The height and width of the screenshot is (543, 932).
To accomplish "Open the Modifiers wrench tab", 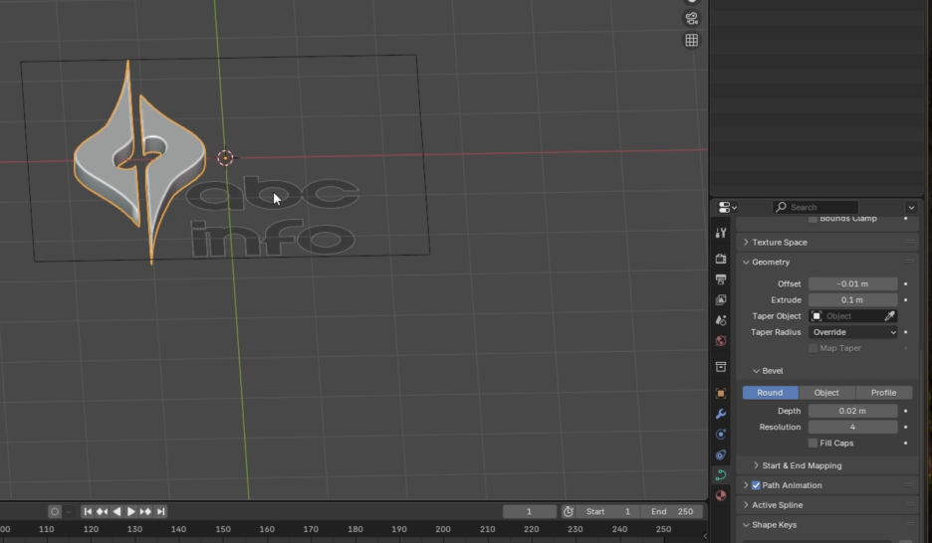I will pos(721,414).
